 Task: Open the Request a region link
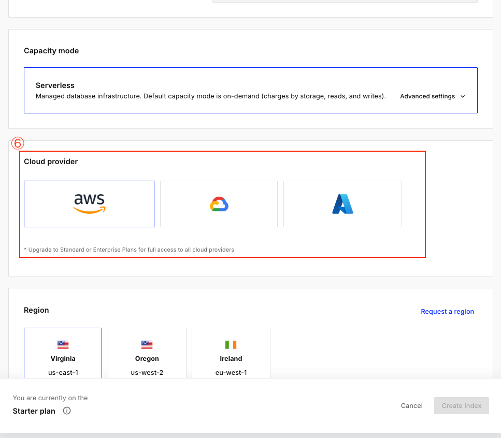[x=447, y=311]
